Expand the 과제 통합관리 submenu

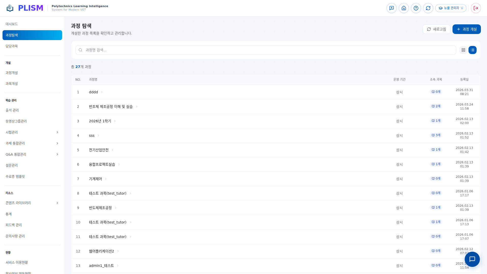pos(57,143)
